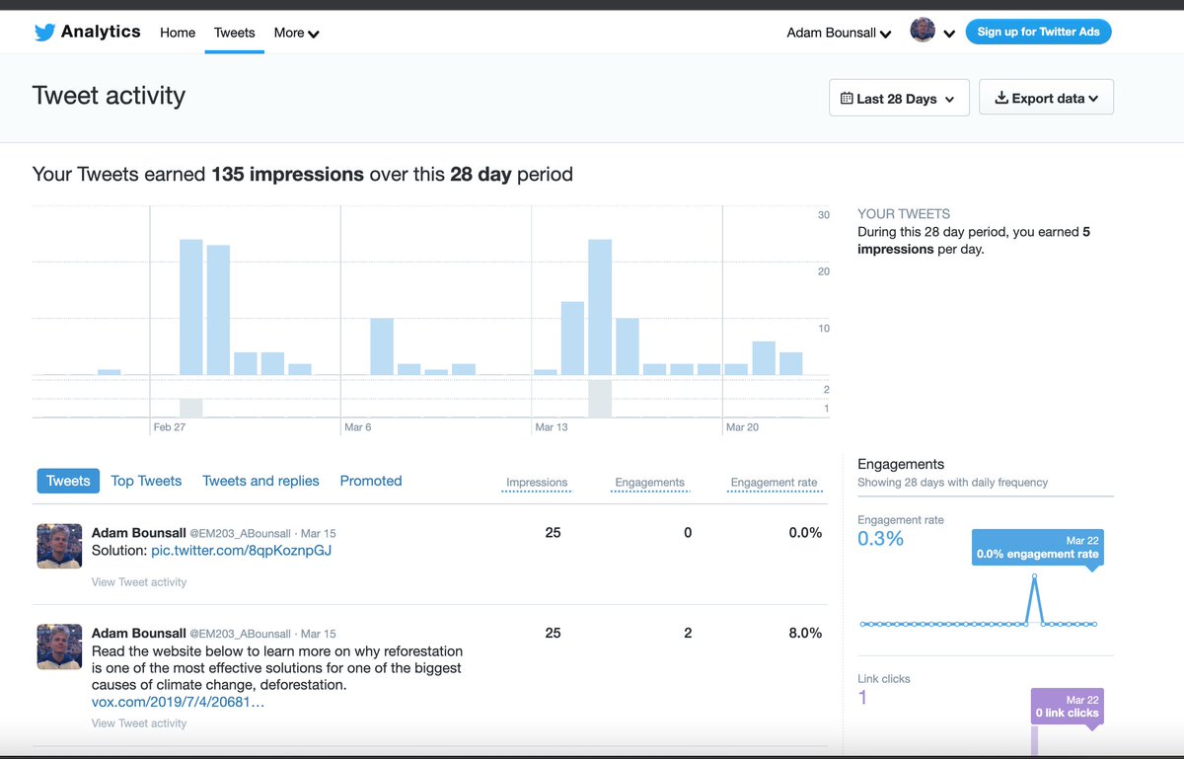Click Adam Bounsall name on reforestation tweet
The width and height of the screenshot is (1184, 759).
pos(138,634)
